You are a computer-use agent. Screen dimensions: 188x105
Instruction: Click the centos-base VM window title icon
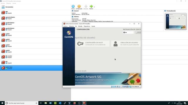coord(64,24)
